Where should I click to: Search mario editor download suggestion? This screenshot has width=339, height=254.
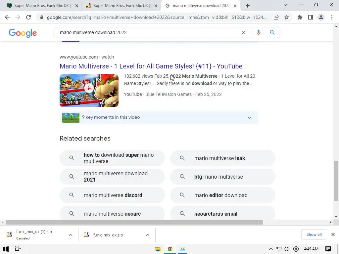click(x=223, y=195)
